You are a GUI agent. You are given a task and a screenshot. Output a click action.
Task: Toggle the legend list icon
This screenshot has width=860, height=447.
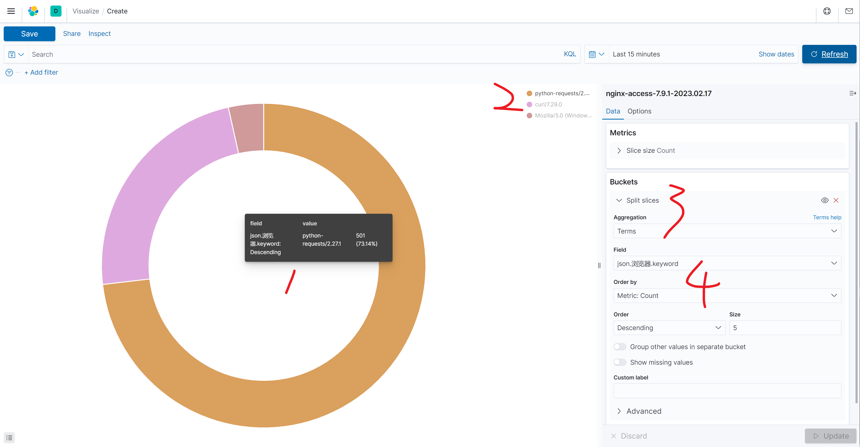(x=9, y=437)
